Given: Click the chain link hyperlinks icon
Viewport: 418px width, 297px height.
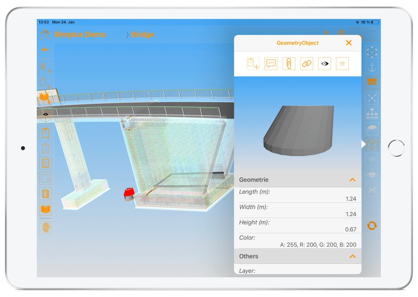Looking at the screenshot, I should (307, 64).
